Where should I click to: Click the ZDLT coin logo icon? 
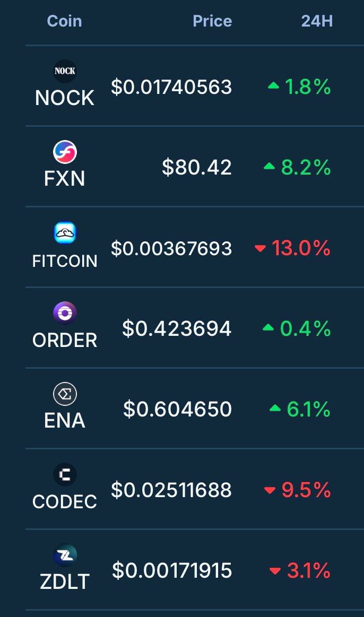[65, 555]
